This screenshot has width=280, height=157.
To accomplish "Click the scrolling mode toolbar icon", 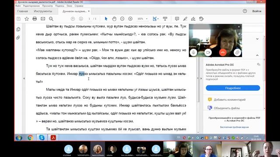I will coord(165,19).
